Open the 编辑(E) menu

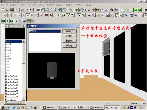[13, 5]
